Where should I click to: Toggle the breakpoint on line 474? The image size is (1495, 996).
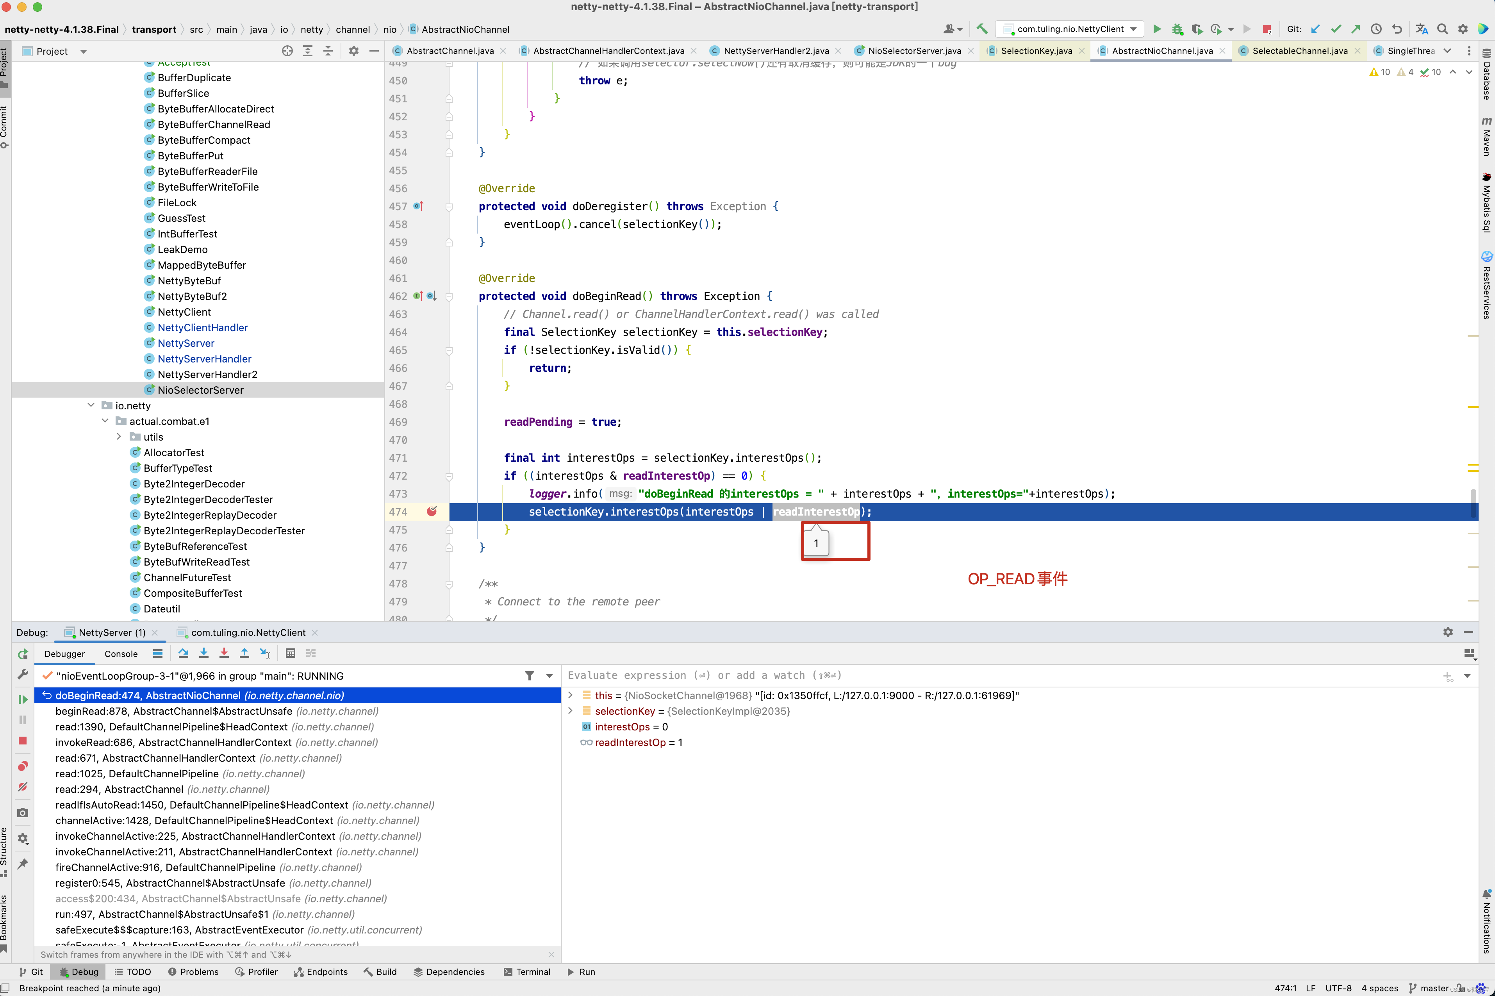[432, 511]
